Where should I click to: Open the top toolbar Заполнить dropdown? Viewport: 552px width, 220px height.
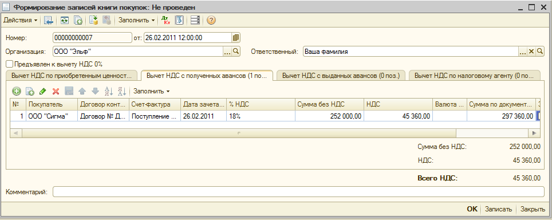(x=136, y=21)
